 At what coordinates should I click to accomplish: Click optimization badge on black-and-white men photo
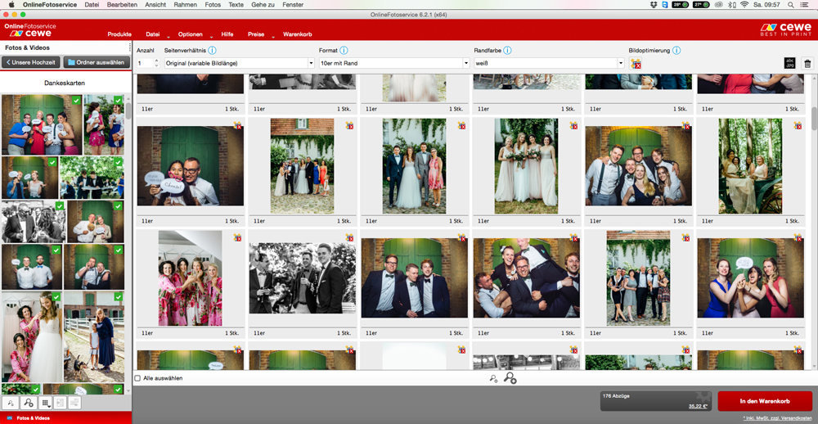tap(349, 237)
